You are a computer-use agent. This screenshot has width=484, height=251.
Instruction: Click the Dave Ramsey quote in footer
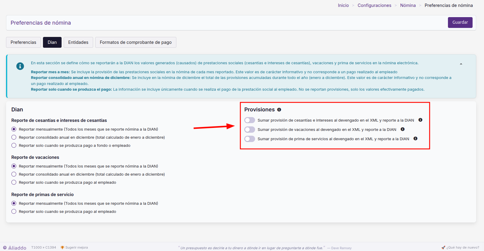(x=265, y=248)
